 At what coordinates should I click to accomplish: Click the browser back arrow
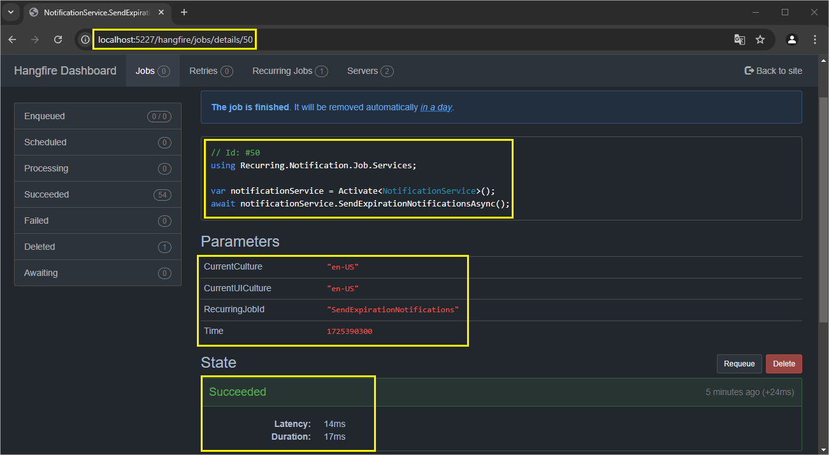click(12, 40)
